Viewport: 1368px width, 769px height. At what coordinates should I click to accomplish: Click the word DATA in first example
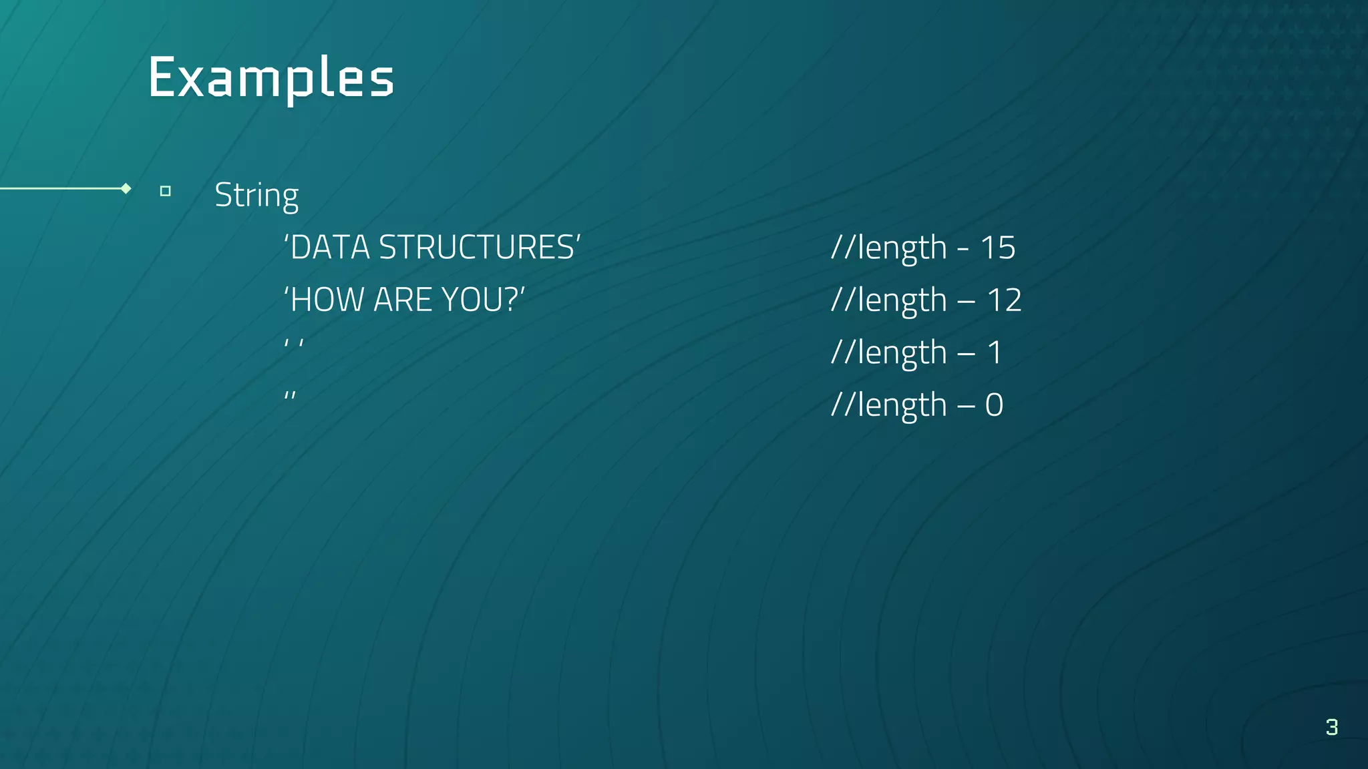pos(330,248)
